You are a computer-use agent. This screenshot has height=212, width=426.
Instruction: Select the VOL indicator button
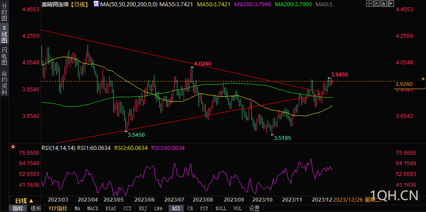pyautogui.click(x=238, y=208)
